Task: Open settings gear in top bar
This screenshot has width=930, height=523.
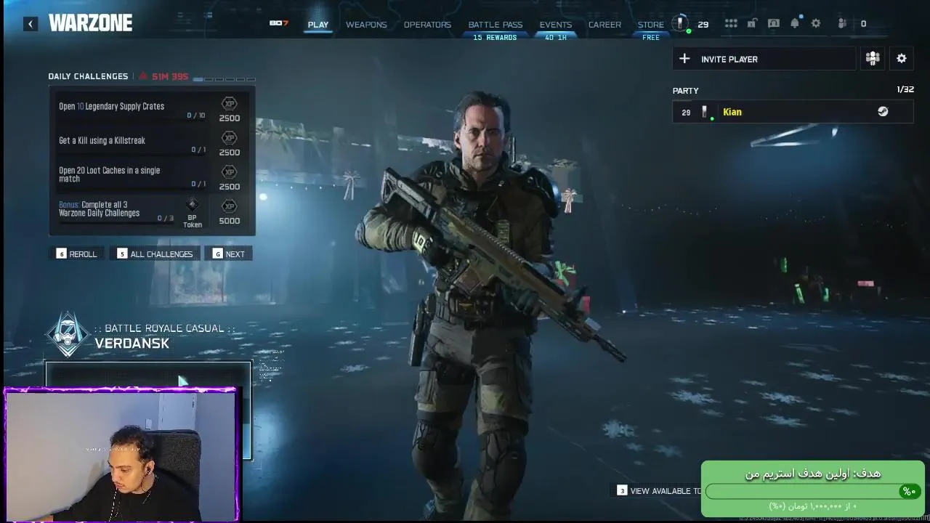Action: 816,24
